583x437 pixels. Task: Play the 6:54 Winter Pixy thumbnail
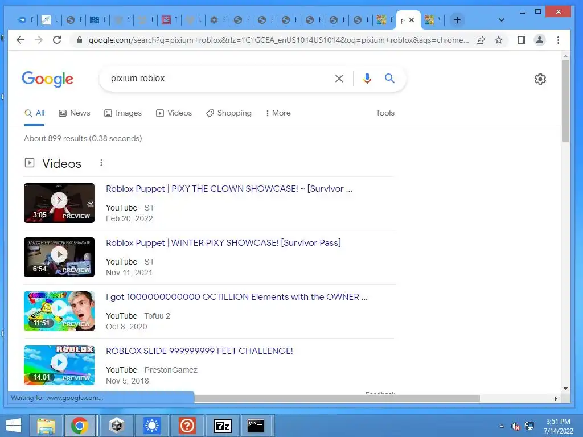(x=59, y=257)
